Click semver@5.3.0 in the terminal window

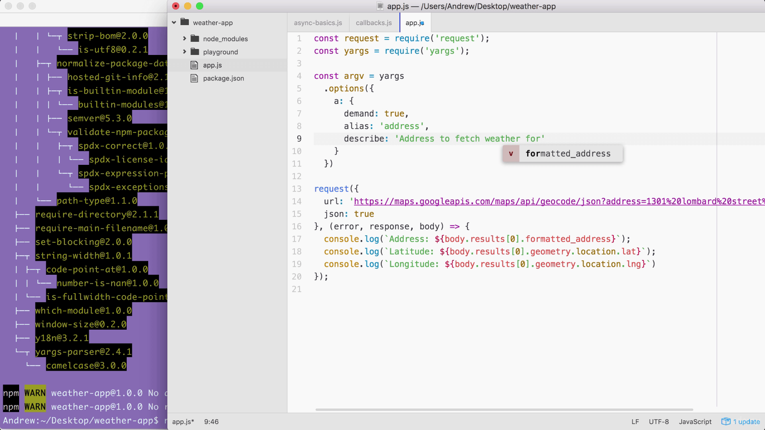point(100,118)
